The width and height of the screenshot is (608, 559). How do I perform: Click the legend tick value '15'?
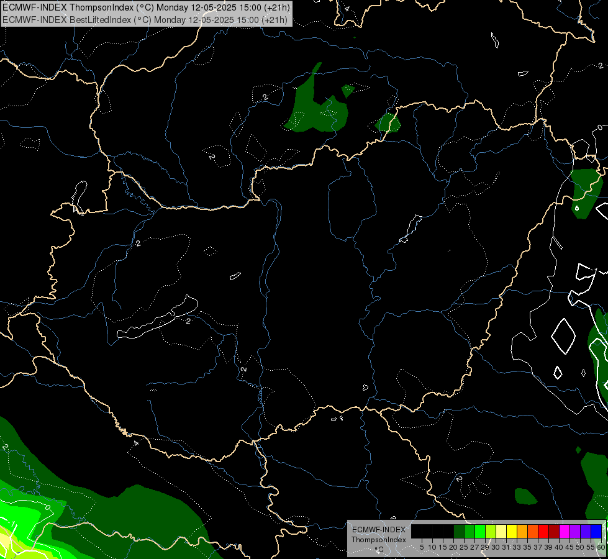443,547
